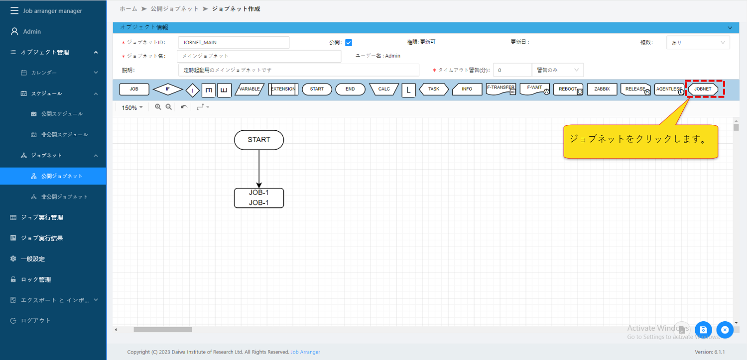Viewport: 747px width, 360px height.
Task: Click the ジョブネット名 input field
Action: pyautogui.click(x=259, y=56)
